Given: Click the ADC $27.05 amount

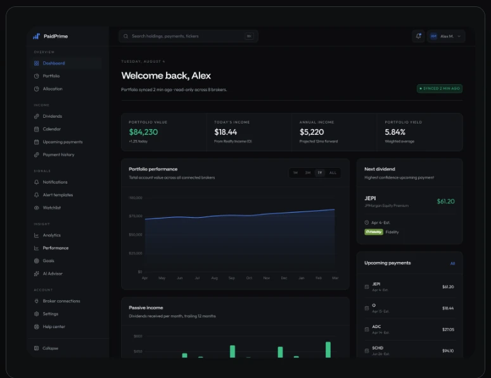Looking at the screenshot, I should (448, 329).
